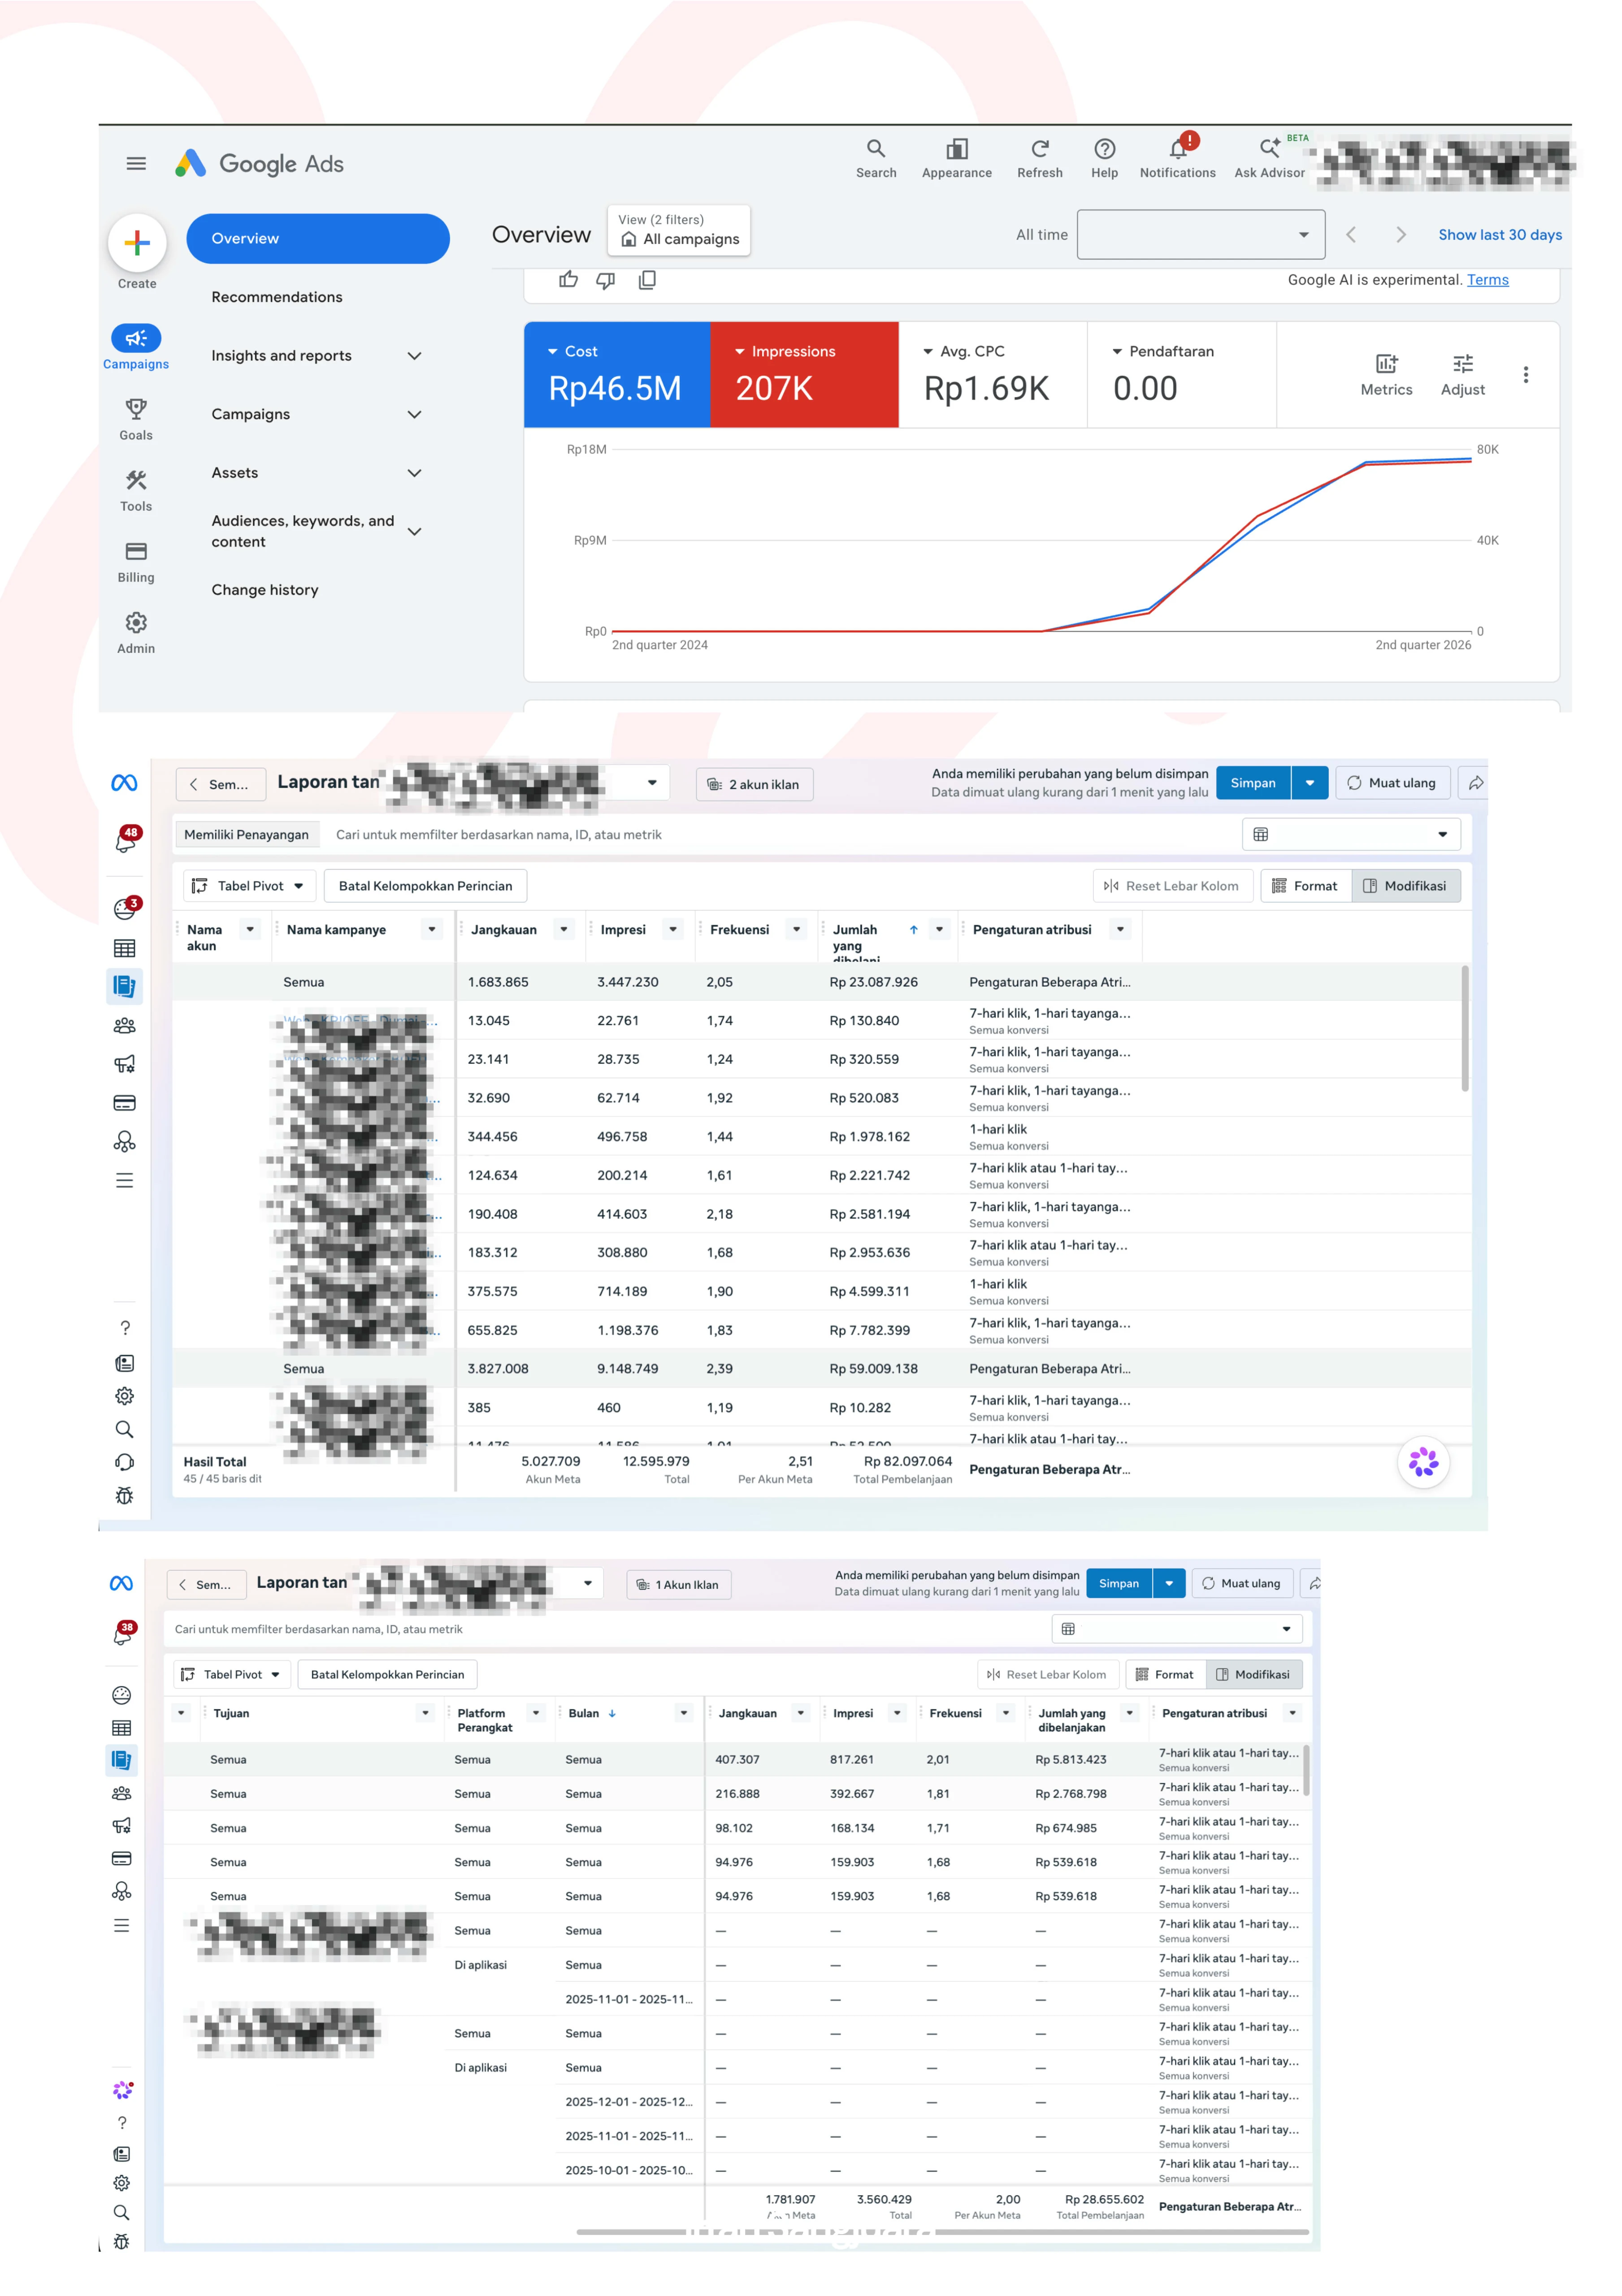Click the 2 akun iklan account selector
Image resolution: width=1622 pixels, height=2296 pixels.
754,785
